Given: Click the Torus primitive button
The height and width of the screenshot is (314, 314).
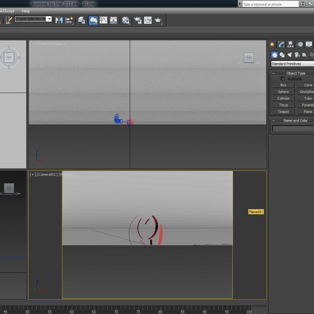Looking at the screenshot, I should (283, 105).
